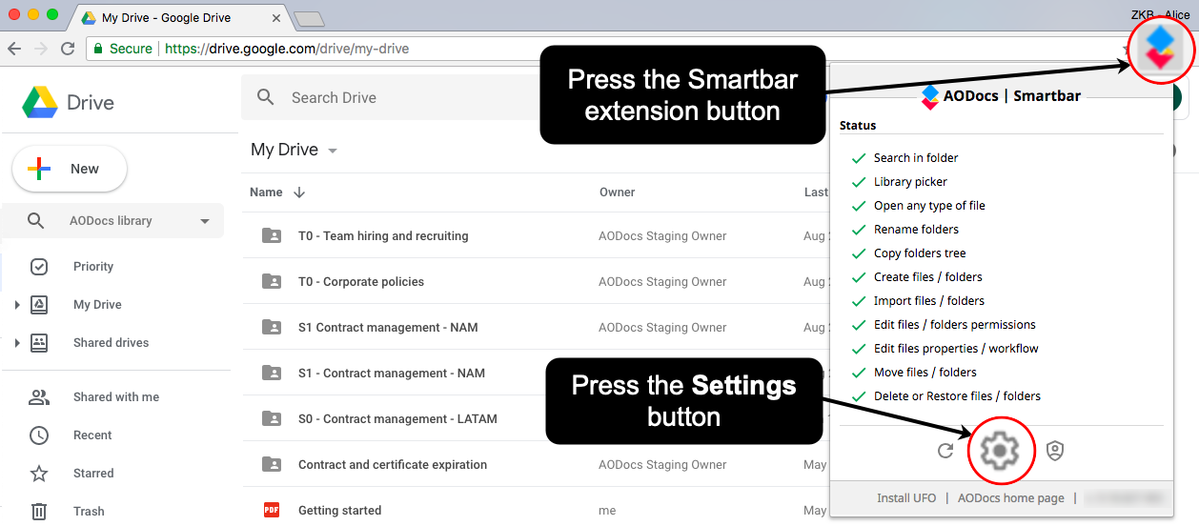Expand the AODocs library dropdown
The height and width of the screenshot is (526, 1199).
205,221
